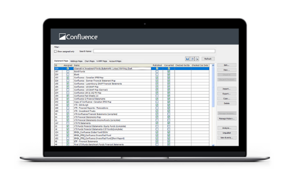
Task: Select Final CTI Funds Benchmark Funds Financial Statements
Action: [99, 144]
